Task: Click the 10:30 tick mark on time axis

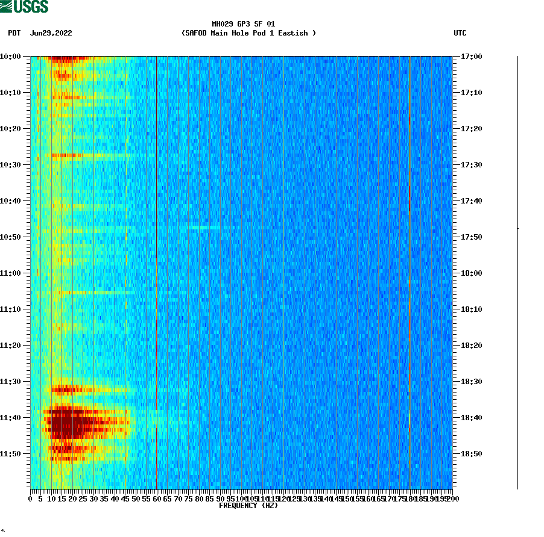Action: [x=28, y=164]
